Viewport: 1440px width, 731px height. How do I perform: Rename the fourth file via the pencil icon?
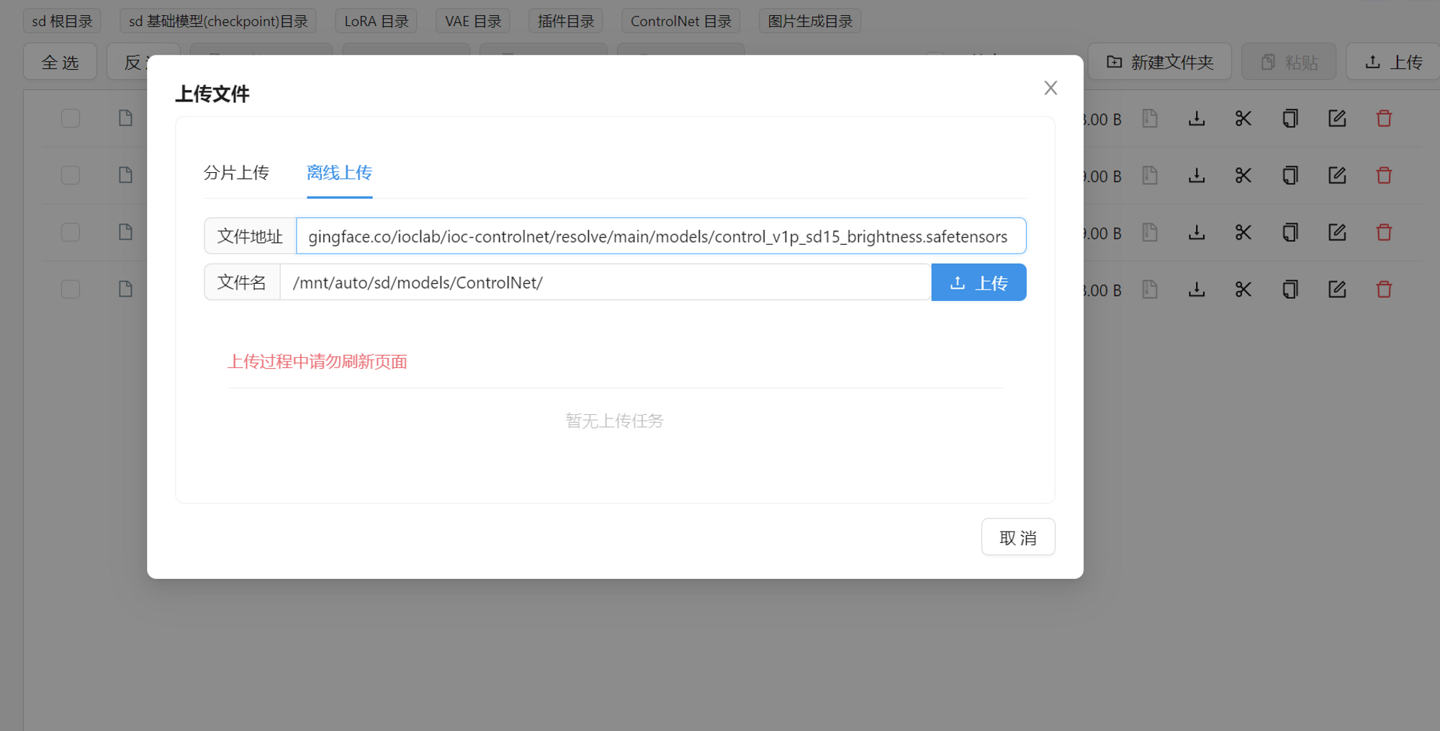[x=1337, y=289]
